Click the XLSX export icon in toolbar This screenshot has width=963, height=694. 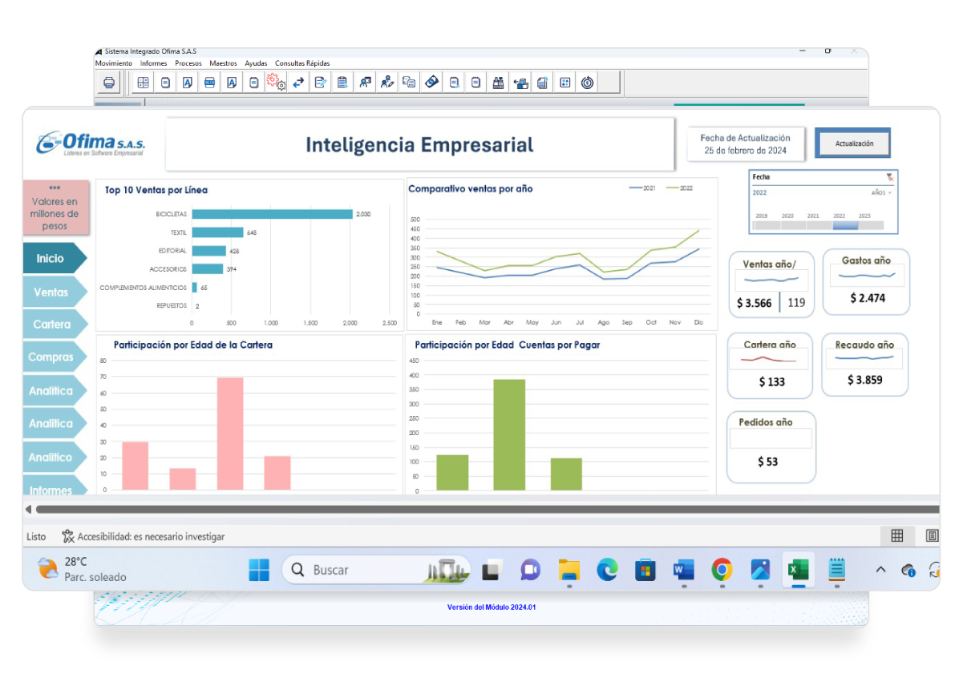click(210, 83)
